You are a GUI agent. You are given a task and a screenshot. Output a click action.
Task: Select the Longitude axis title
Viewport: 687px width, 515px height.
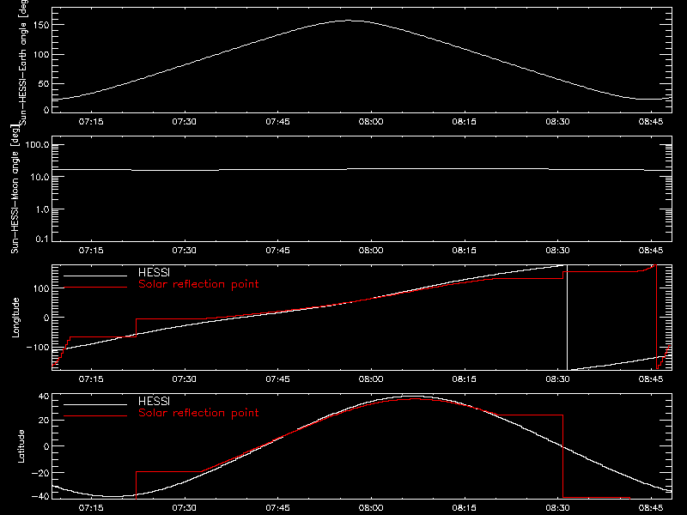pyautogui.click(x=15, y=318)
